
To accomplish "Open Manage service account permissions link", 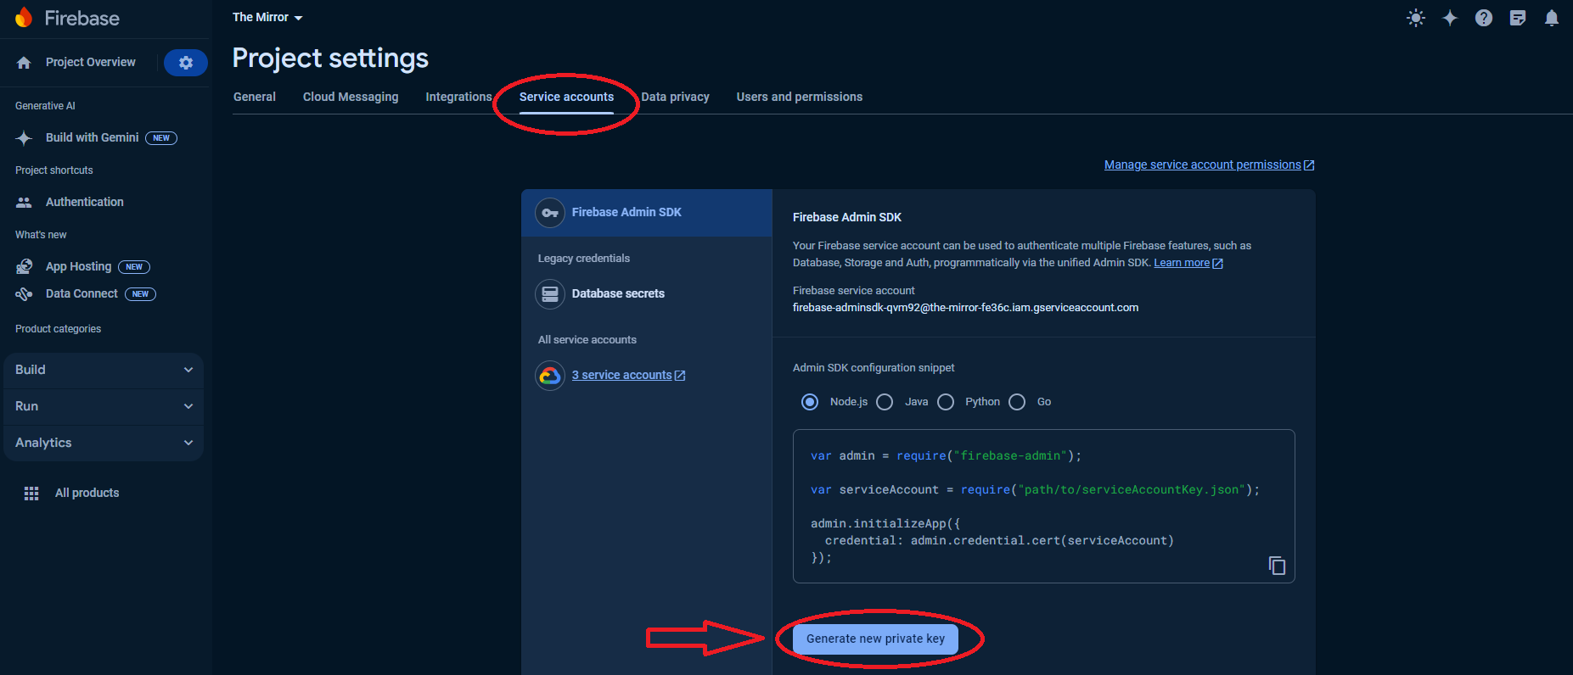I will tap(1202, 165).
